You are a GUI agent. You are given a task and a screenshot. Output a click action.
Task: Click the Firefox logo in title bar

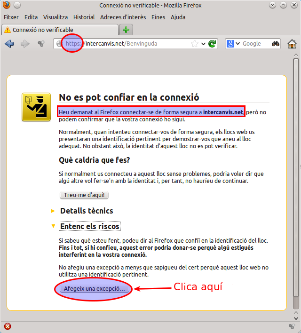point(7,5)
